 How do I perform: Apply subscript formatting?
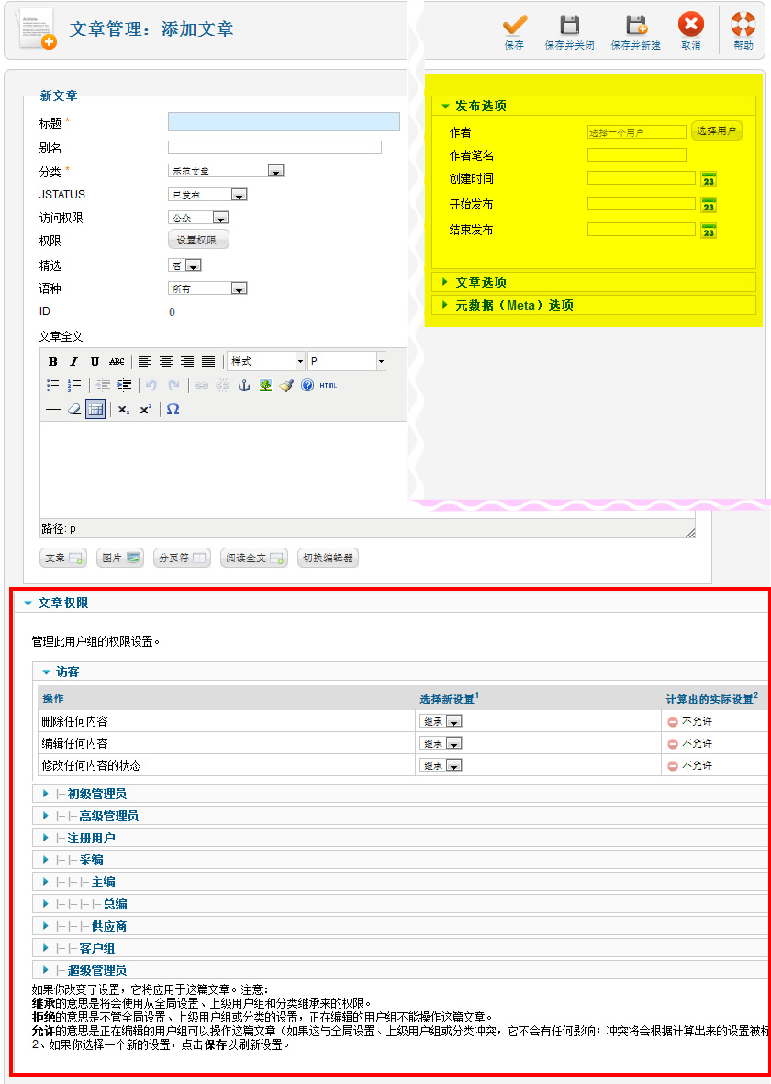tap(124, 410)
